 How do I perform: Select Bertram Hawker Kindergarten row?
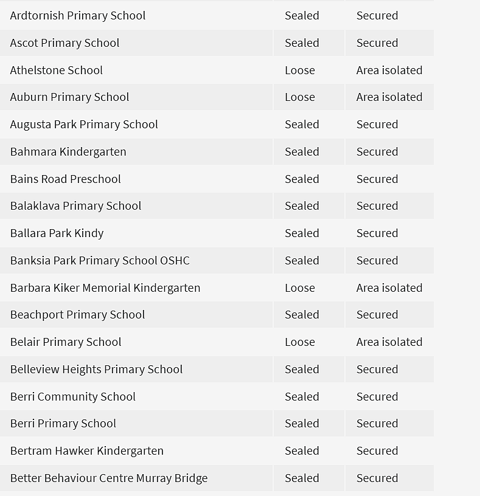217,451
